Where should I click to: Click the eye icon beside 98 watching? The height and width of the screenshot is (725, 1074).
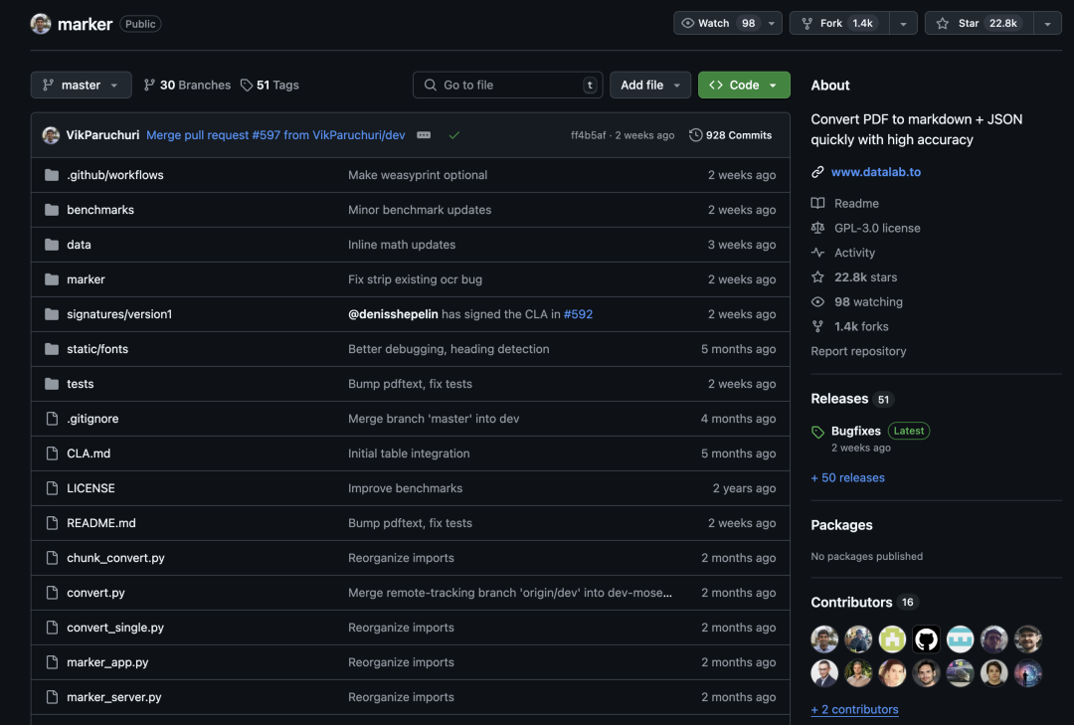tap(817, 301)
